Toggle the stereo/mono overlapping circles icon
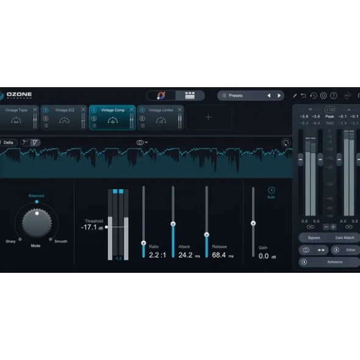The image size is (360, 360). (306, 250)
